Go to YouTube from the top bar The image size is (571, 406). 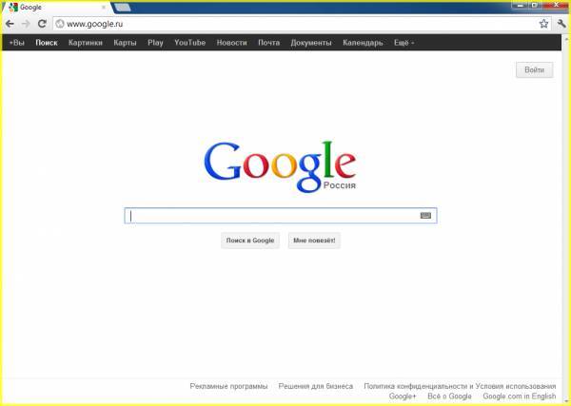(189, 43)
